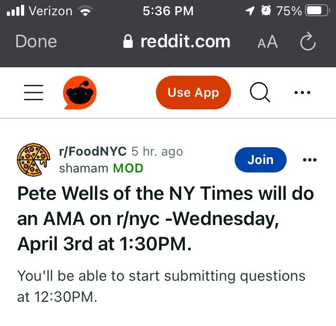
Task: Open the header three-dot options menu
Action: click(x=302, y=93)
